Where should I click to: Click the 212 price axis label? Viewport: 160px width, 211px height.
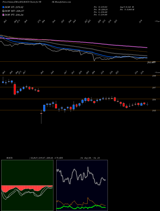tap(154, 111)
